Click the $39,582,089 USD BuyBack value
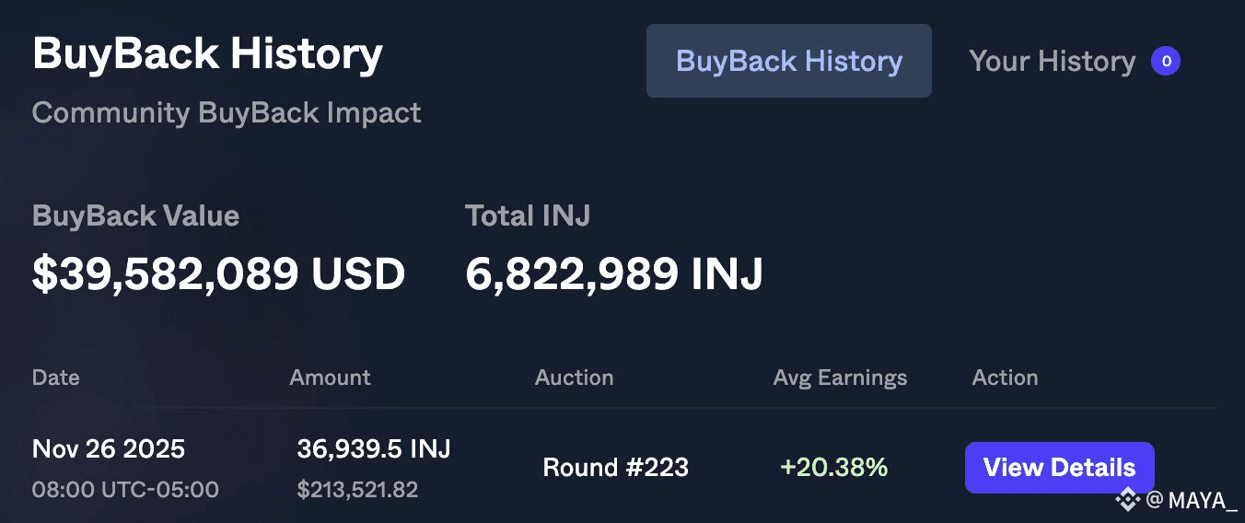The height and width of the screenshot is (523, 1245). [x=218, y=273]
